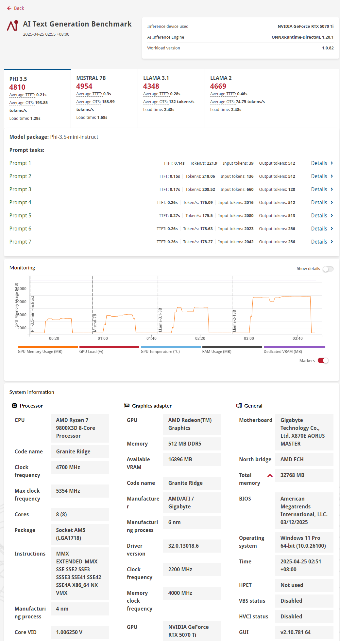
Task: Collapse the Total memory row caret
Action: [x=270, y=476]
